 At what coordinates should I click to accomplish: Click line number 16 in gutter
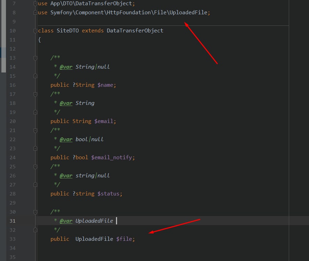pyautogui.click(x=13, y=85)
